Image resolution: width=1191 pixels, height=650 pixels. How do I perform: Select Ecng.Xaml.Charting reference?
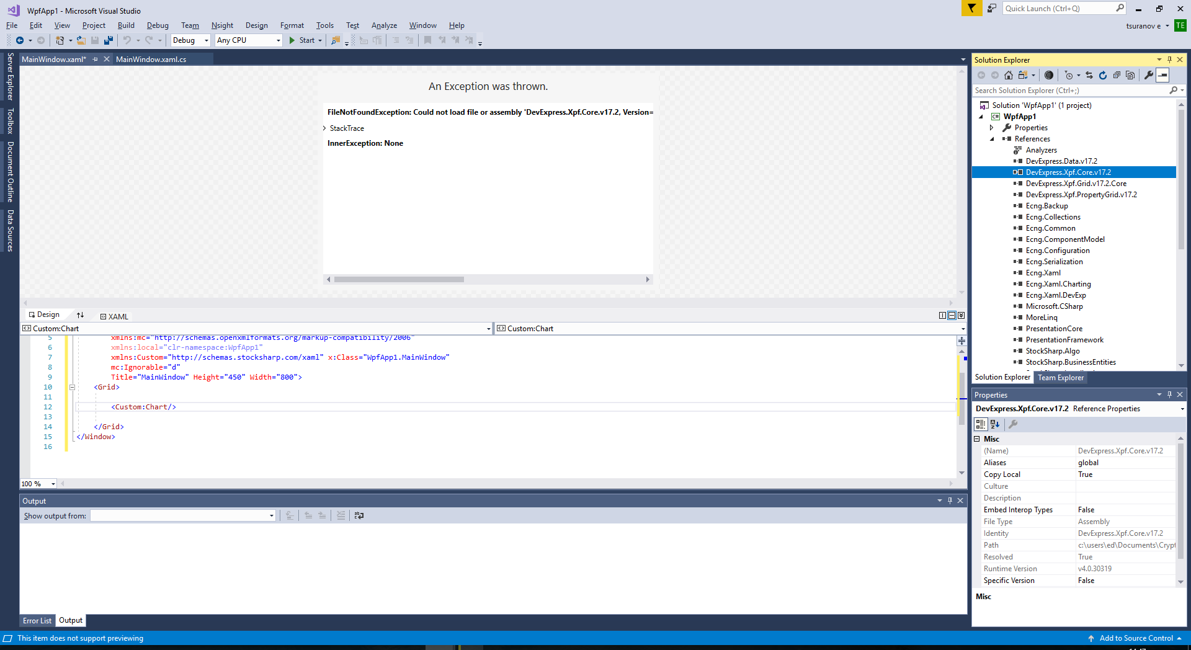[x=1058, y=284]
